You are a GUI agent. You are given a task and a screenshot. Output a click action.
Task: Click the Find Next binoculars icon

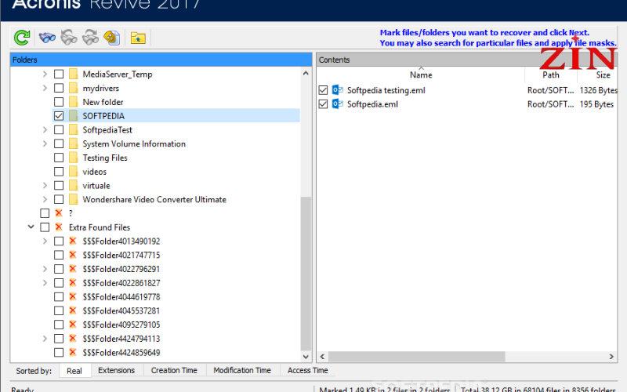[90, 38]
